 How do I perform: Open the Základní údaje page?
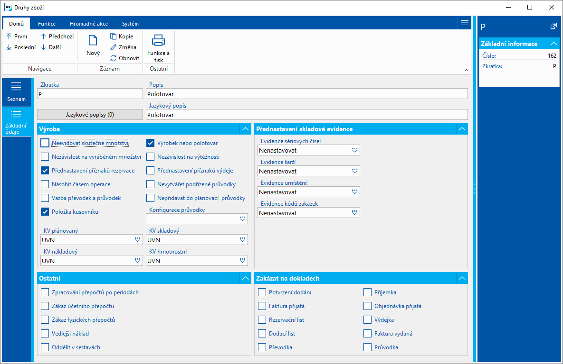point(16,122)
